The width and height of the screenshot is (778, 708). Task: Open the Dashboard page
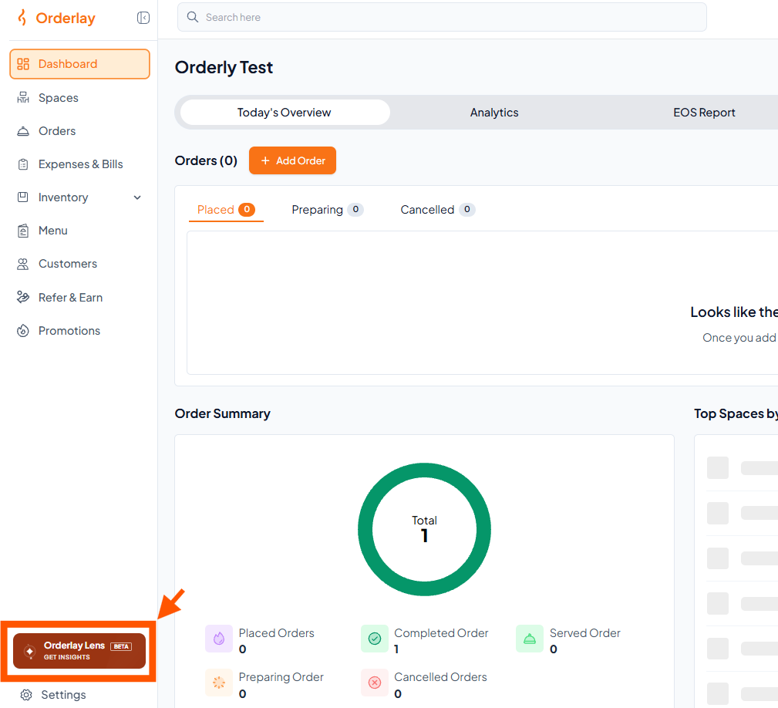[x=79, y=64]
